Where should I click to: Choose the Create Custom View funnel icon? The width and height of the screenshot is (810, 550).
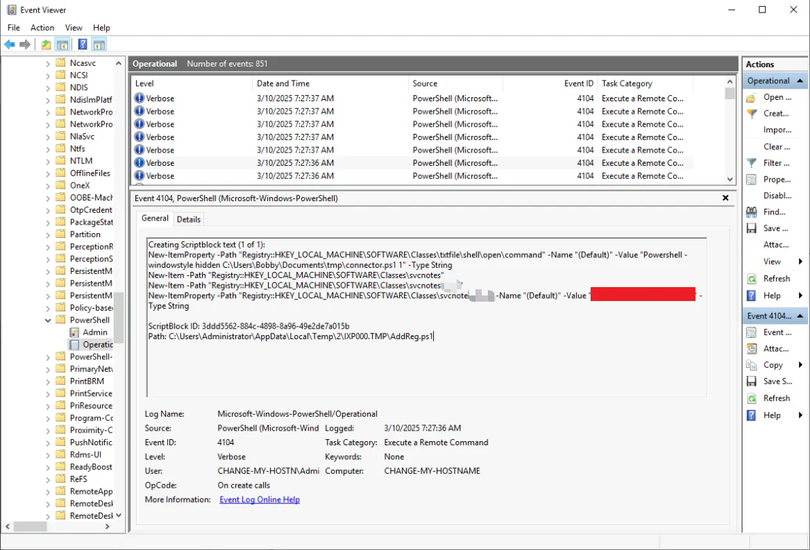coord(751,114)
